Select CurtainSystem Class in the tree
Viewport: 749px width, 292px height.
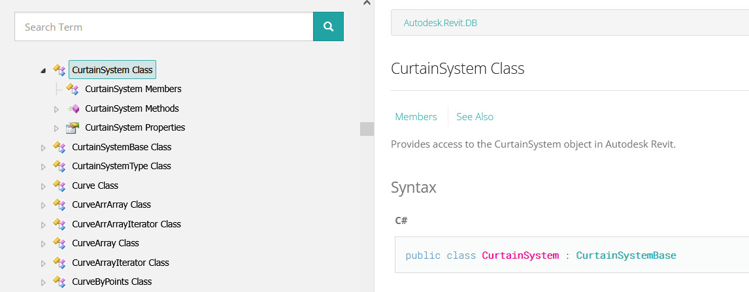(x=112, y=70)
